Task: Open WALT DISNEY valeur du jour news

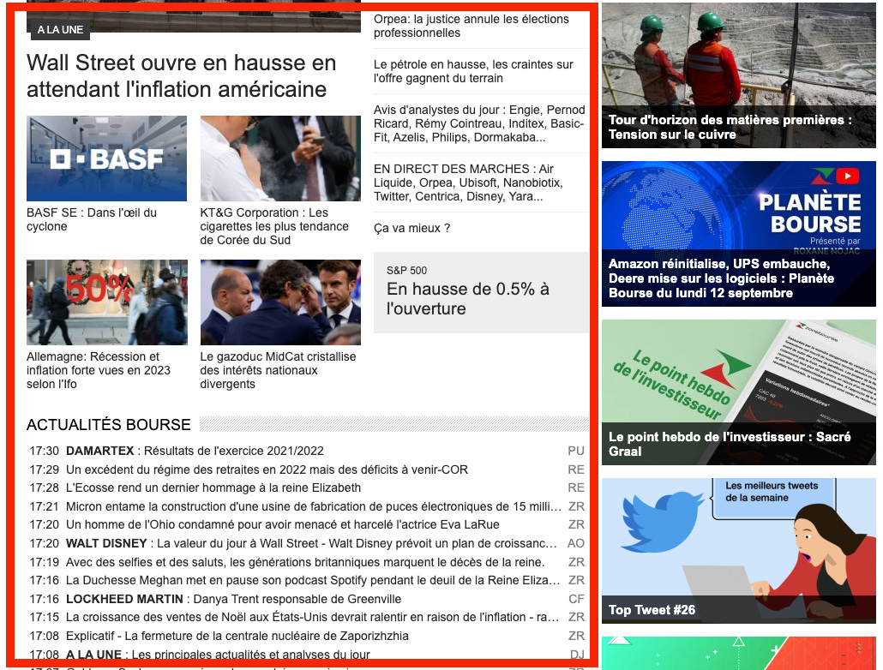Action: pyautogui.click(x=311, y=543)
